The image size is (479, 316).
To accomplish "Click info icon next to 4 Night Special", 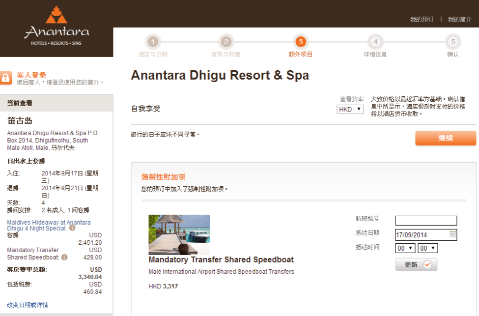I will (x=72, y=228).
